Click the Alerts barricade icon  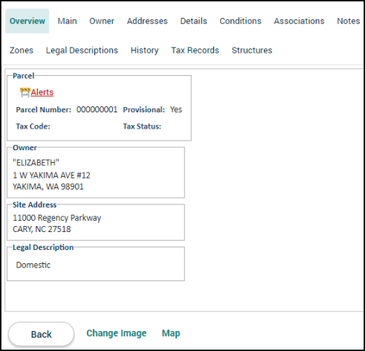25,92
